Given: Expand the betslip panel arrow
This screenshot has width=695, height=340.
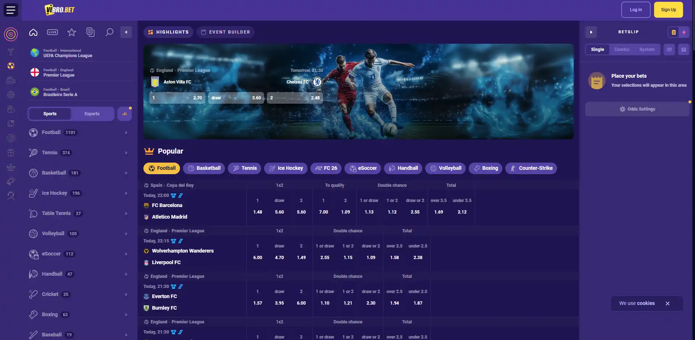Looking at the screenshot, I should pos(591,32).
